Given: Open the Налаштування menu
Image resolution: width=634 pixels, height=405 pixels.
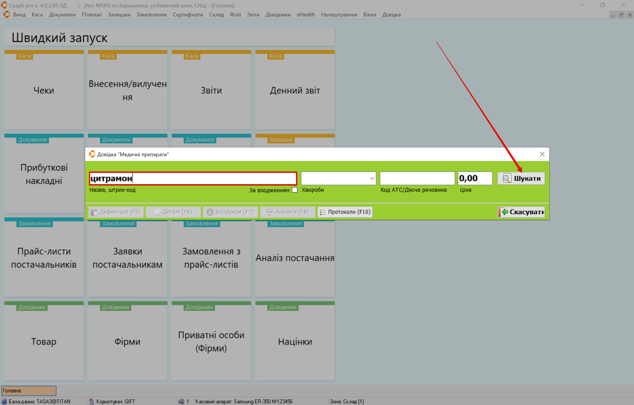Looking at the screenshot, I should pyautogui.click(x=339, y=15).
